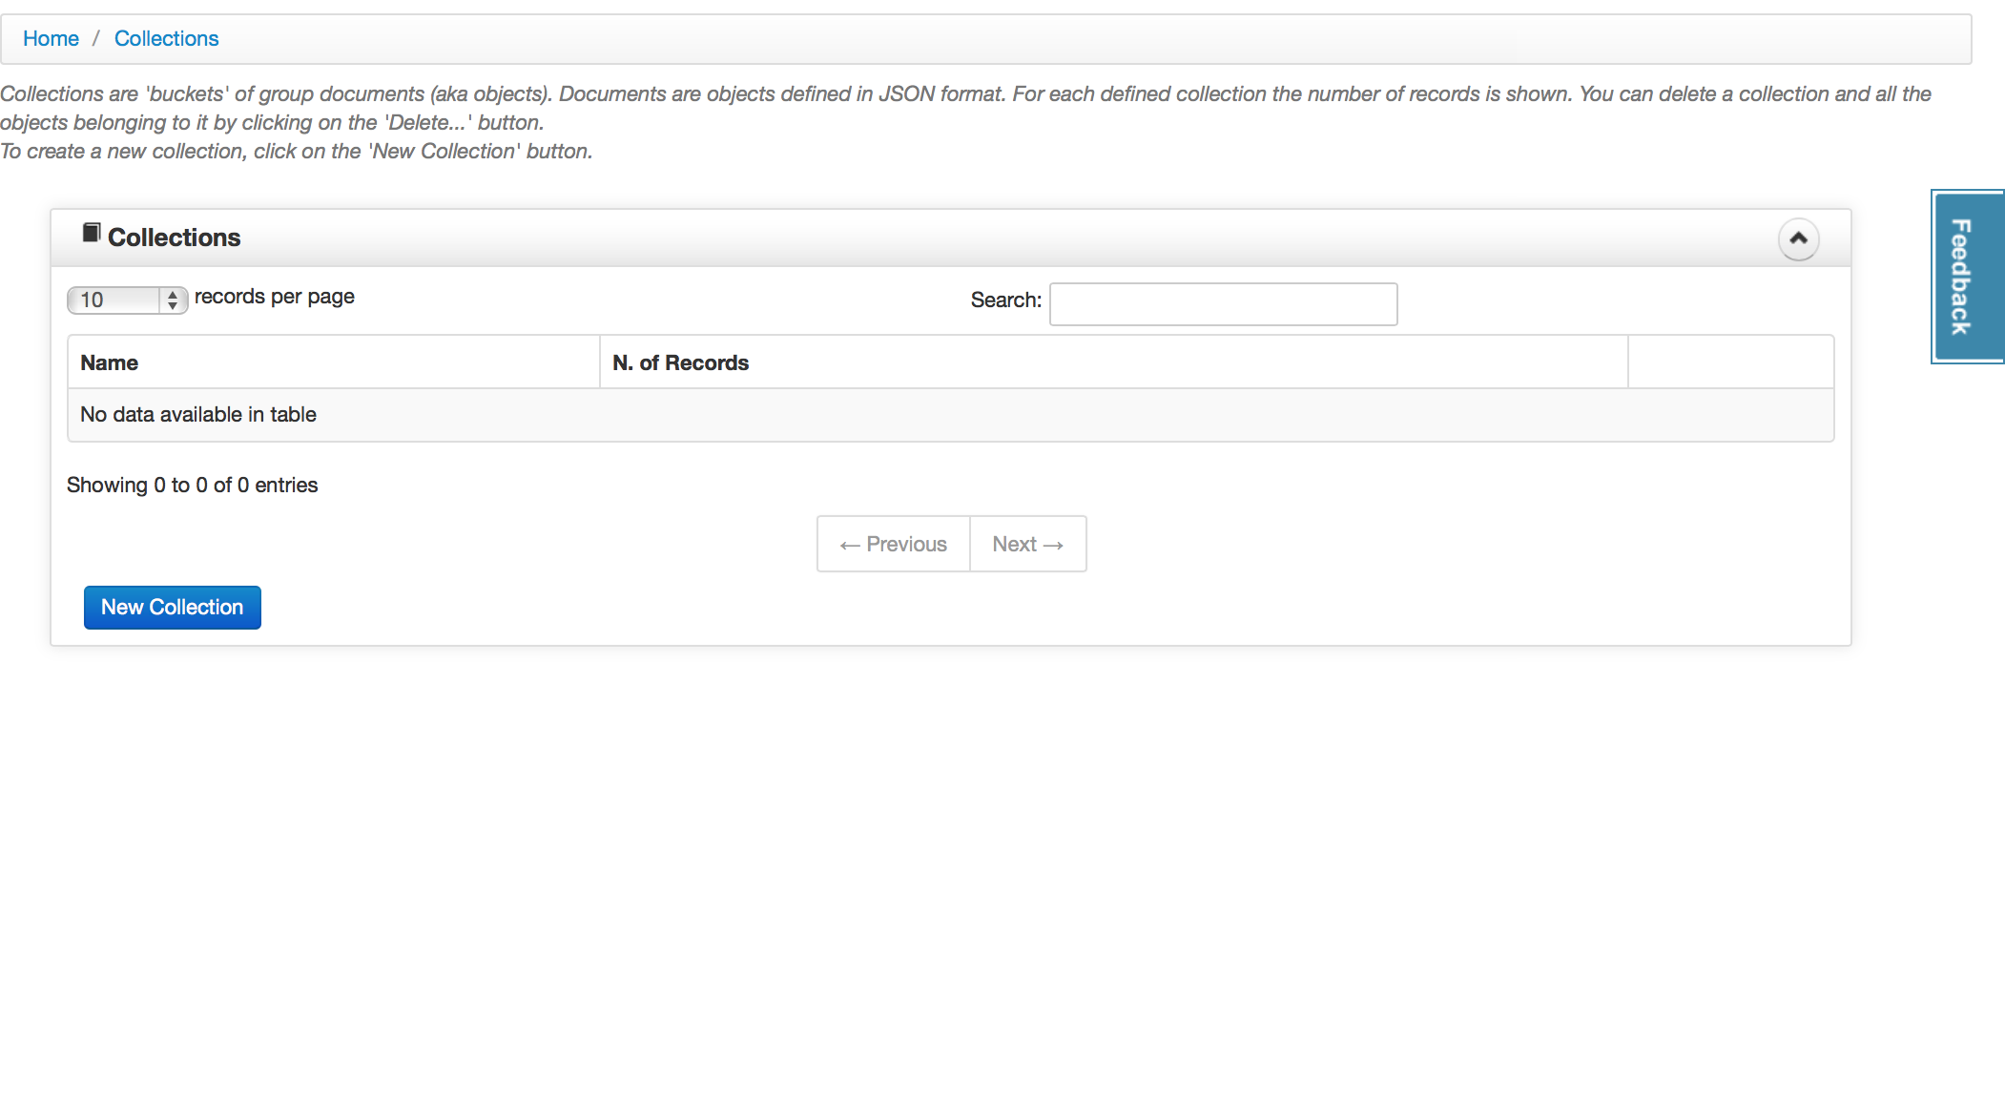Sort table by Name column header
This screenshot has width=2005, height=1118.
(x=333, y=362)
